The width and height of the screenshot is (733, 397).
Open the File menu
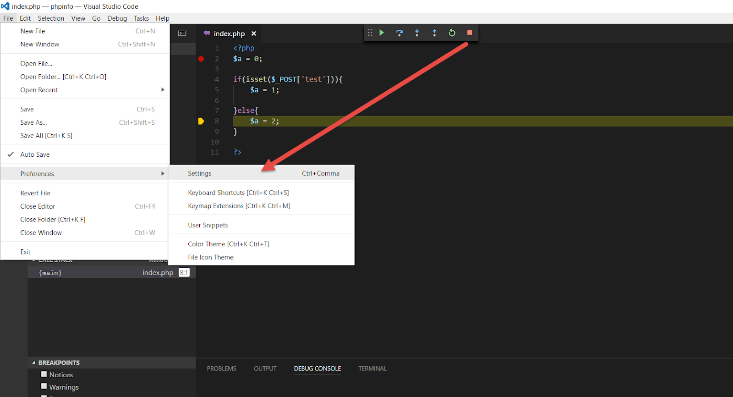coord(8,18)
